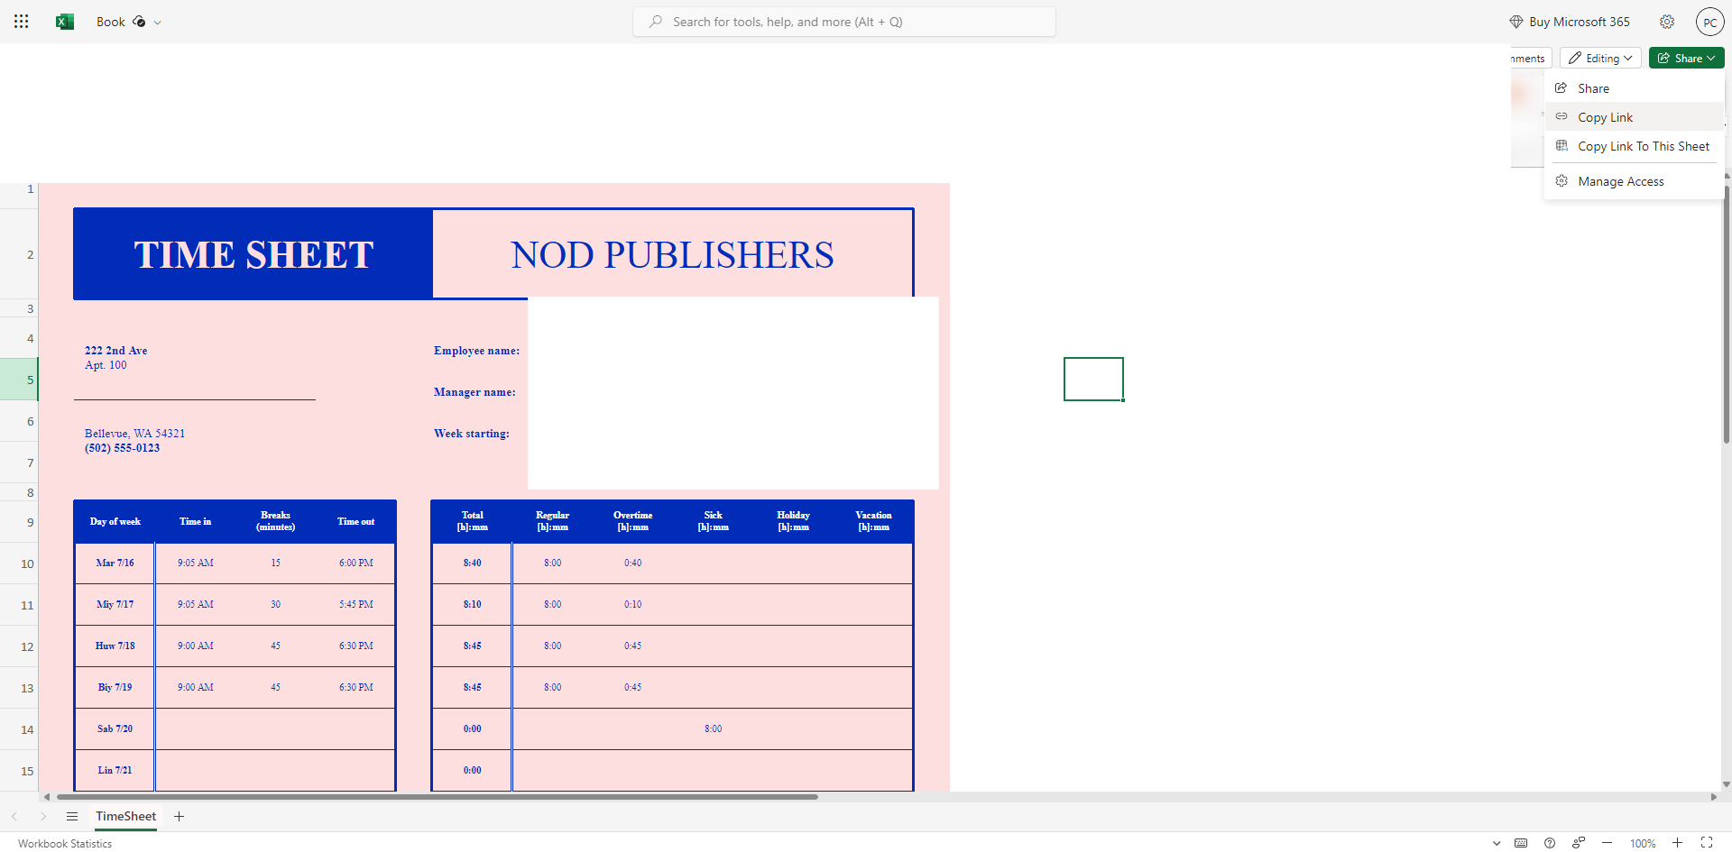Click the 222 2nd Ave address cell
Screen dimensions: 1732x852
(x=116, y=351)
